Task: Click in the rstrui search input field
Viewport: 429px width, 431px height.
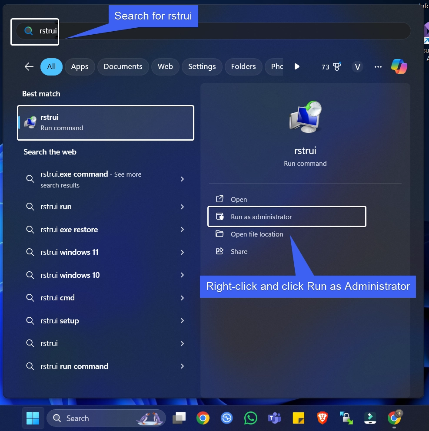Action: (x=213, y=31)
